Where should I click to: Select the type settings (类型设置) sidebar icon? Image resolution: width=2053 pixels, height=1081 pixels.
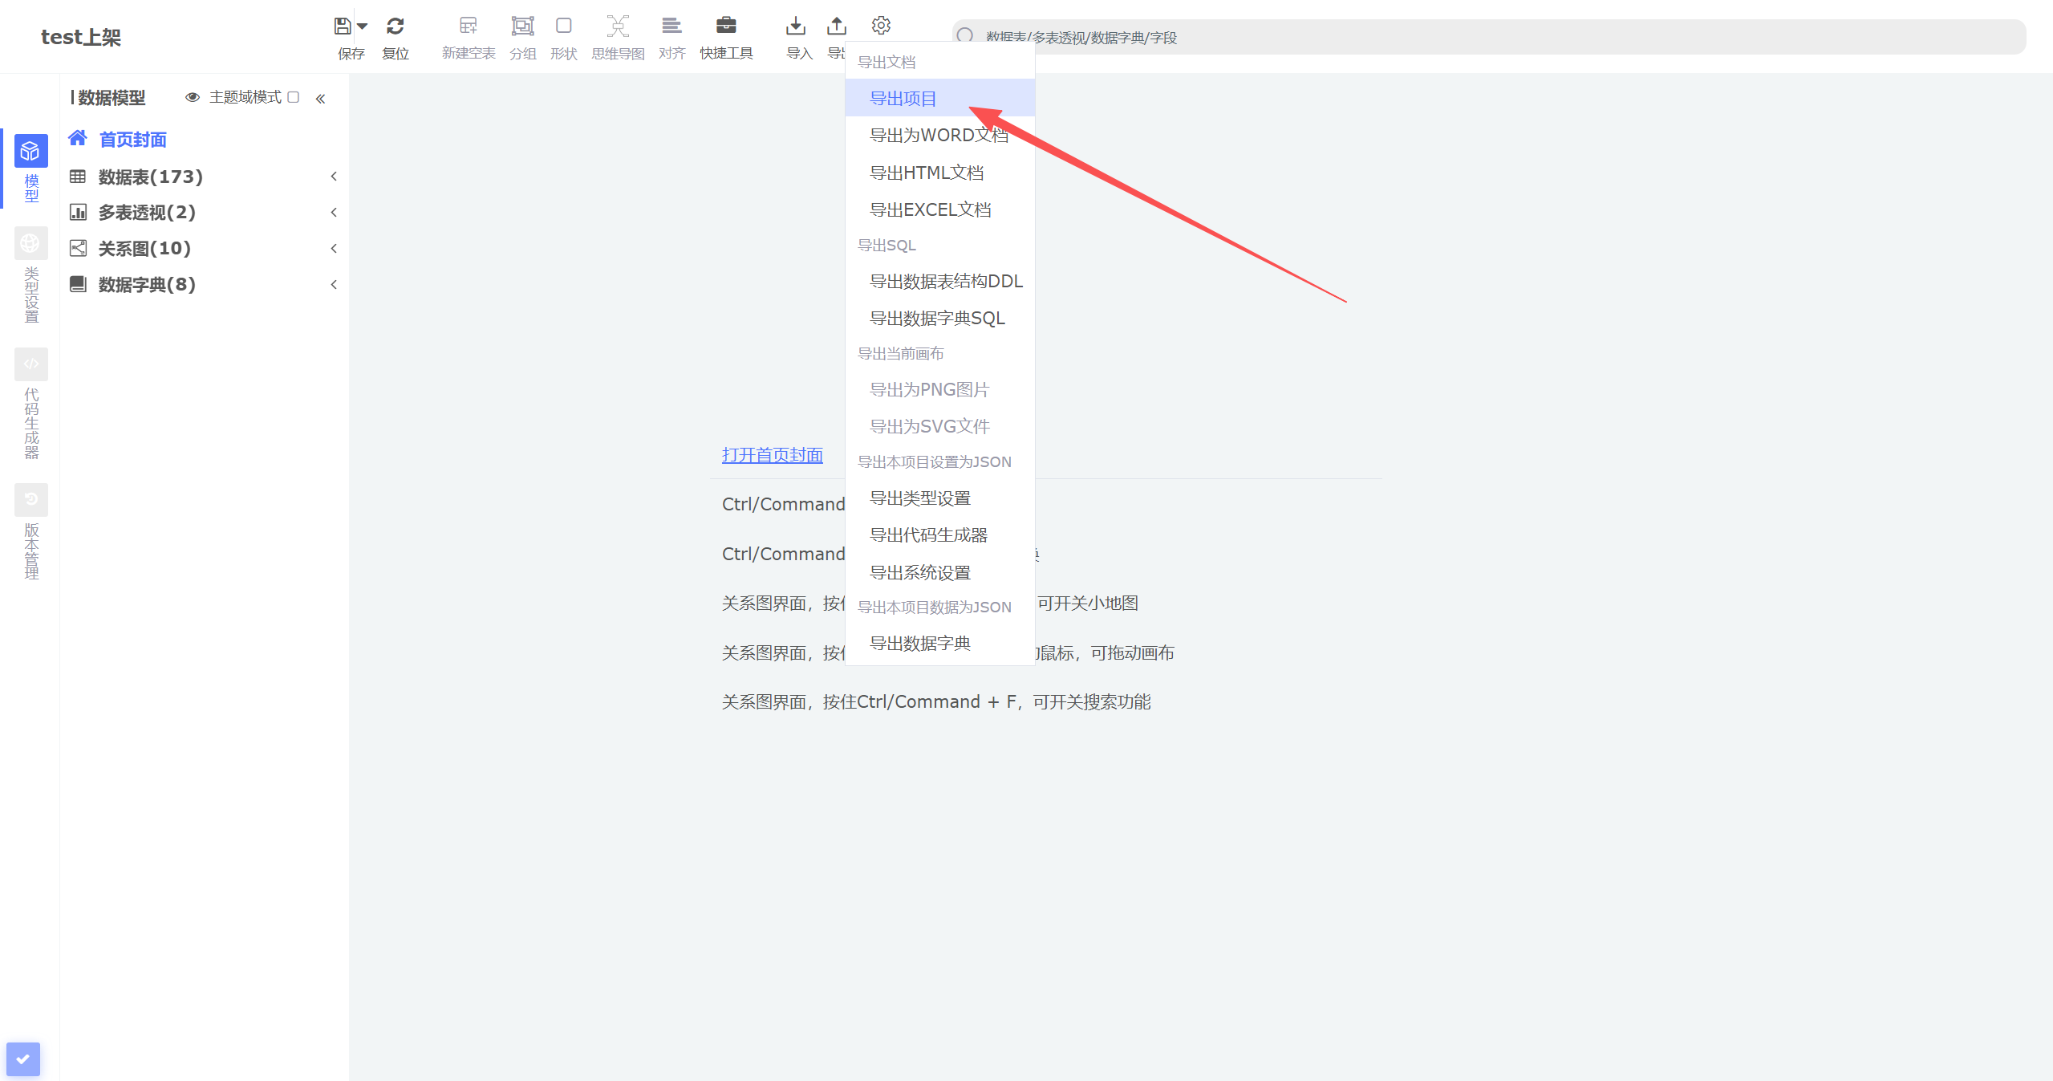click(x=31, y=244)
